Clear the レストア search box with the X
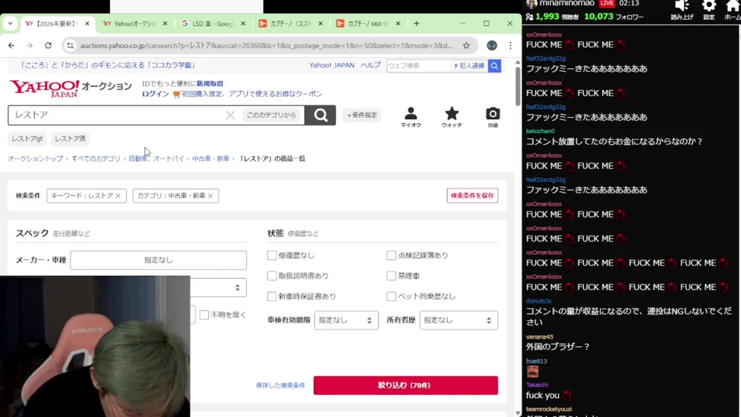The image size is (741, 417). tap(230, 115)
